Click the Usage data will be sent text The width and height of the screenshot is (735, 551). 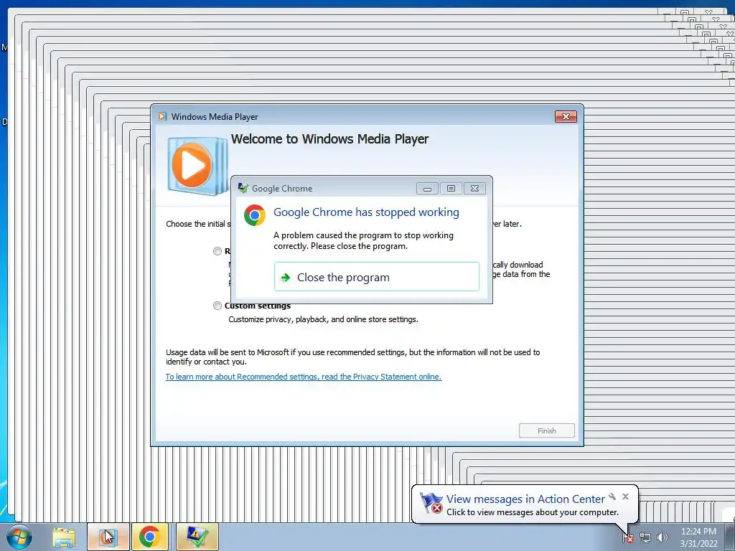pos(352,357)
